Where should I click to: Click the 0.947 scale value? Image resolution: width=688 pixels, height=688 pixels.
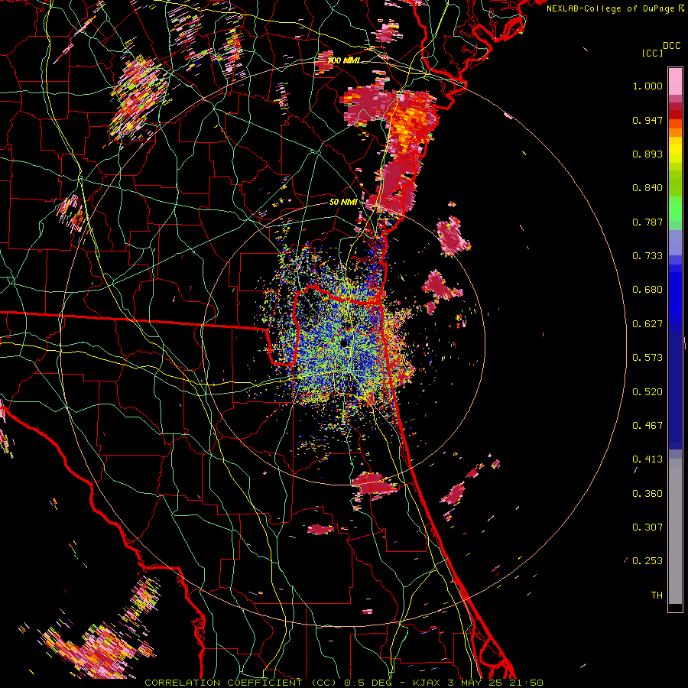pos(647,120)
